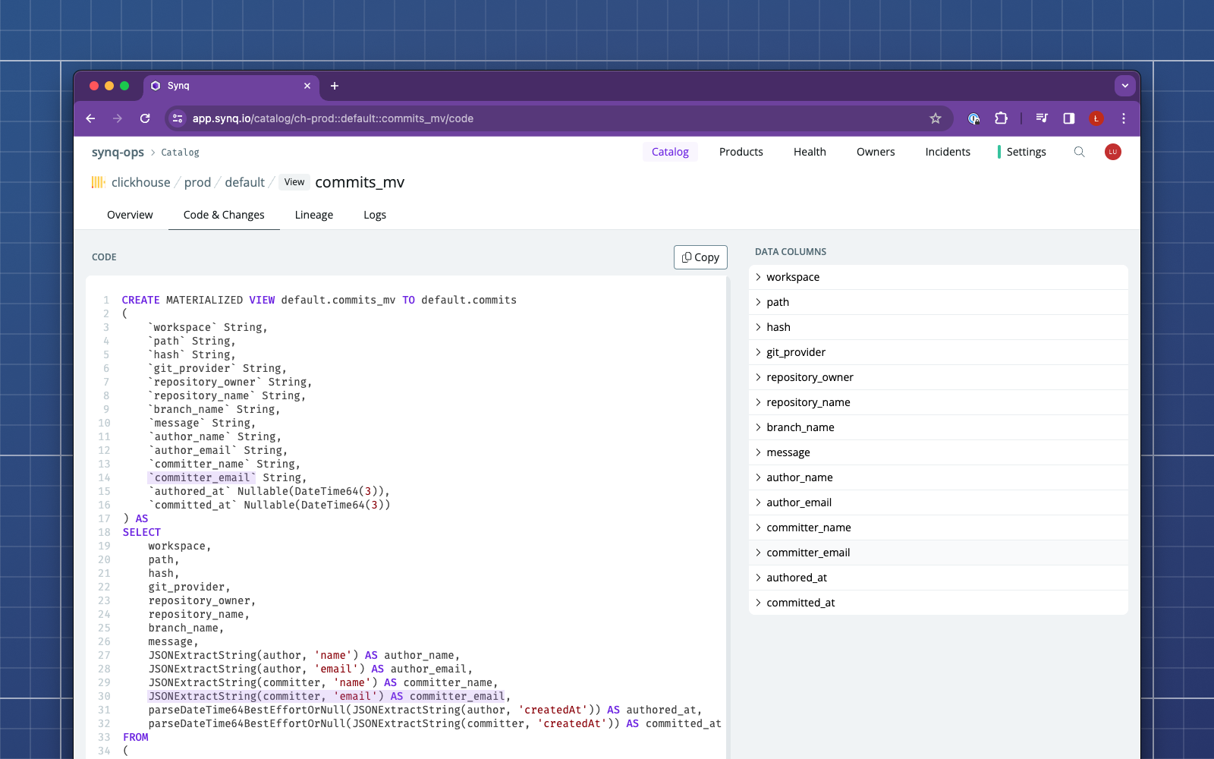
Task: Click highlighted `committer_email` on code line 14
Action: tap(202, 477)
